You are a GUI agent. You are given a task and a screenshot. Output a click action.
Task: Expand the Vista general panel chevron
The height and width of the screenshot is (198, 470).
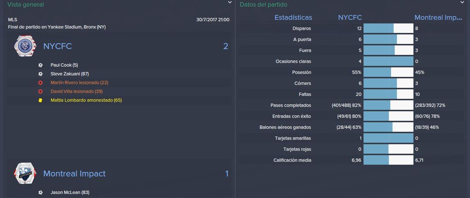(229, 2)
